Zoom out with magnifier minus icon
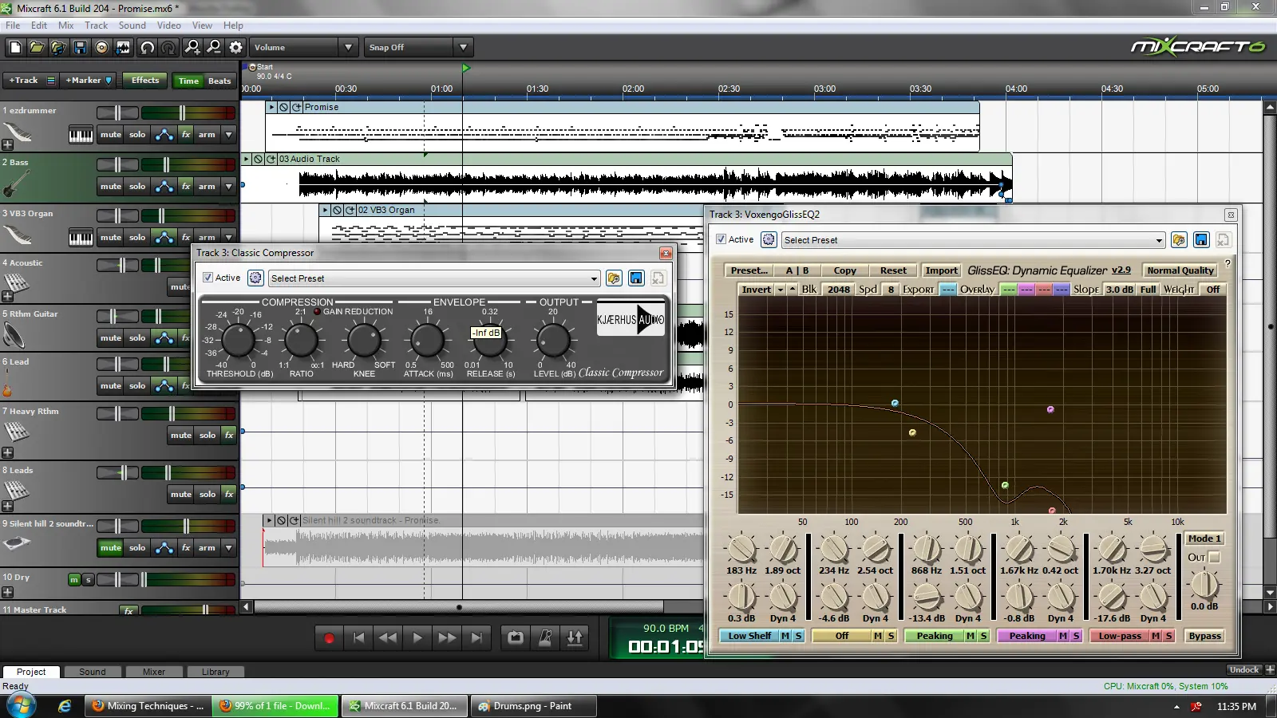Screen dimensions: 1277x718 tap(214, 47)
